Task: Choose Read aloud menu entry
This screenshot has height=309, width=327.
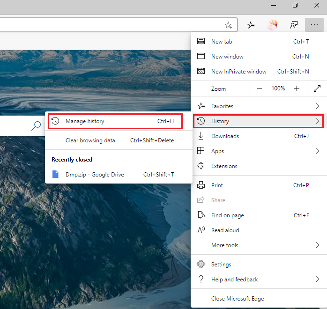Action: coord(259,230)
